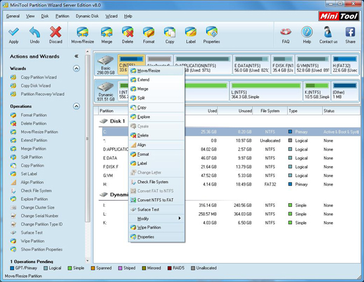This screenshot has width=364, height=282.
Task: Launch Copy Partition Wizard in sidebar
Action: 39,77
